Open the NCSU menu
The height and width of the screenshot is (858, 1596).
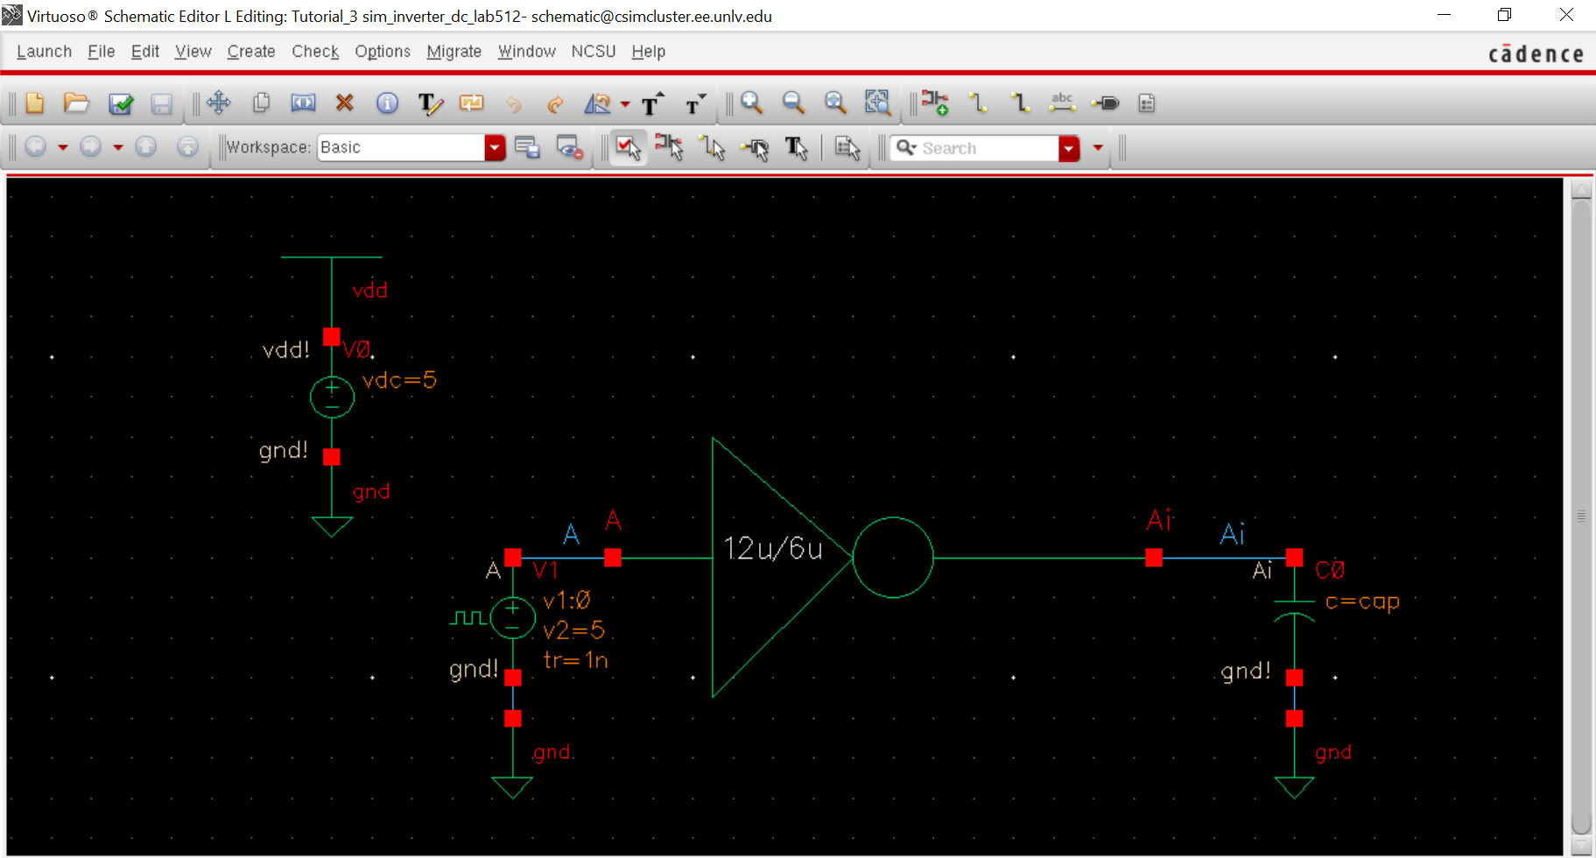point(593,52)
